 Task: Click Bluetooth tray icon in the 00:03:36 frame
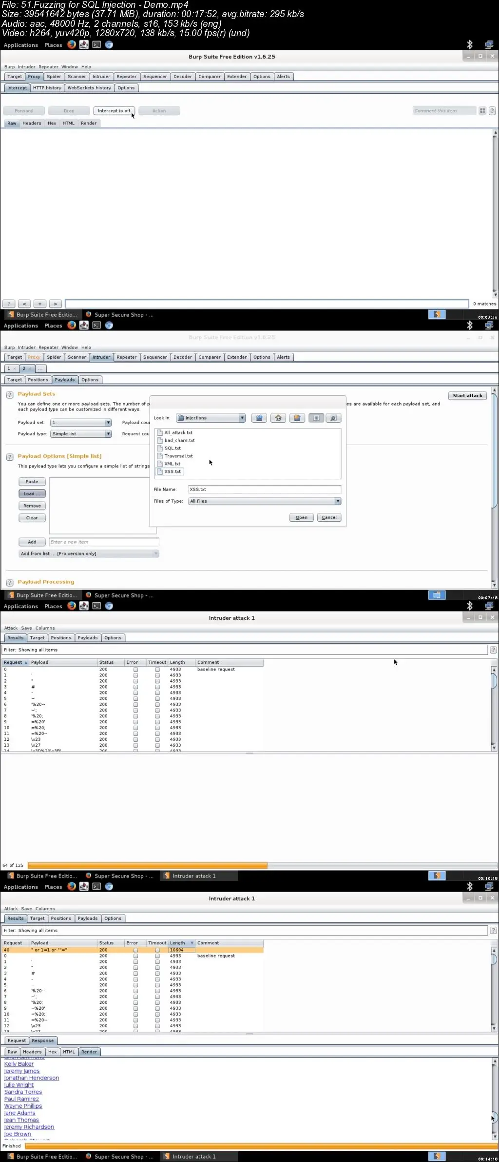coord(470,44)
